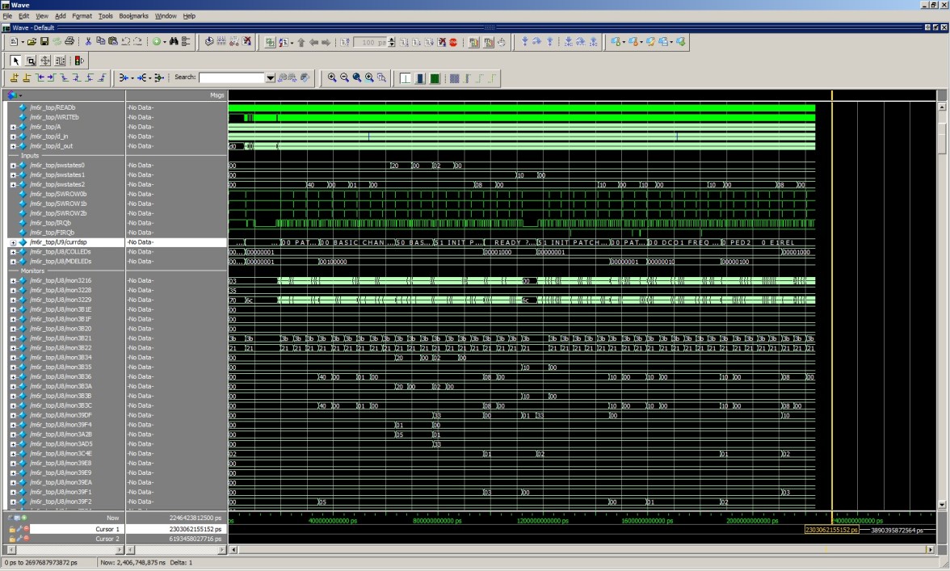Expand the /m6r_top/U9/currdsp signal

coord(13,242)
